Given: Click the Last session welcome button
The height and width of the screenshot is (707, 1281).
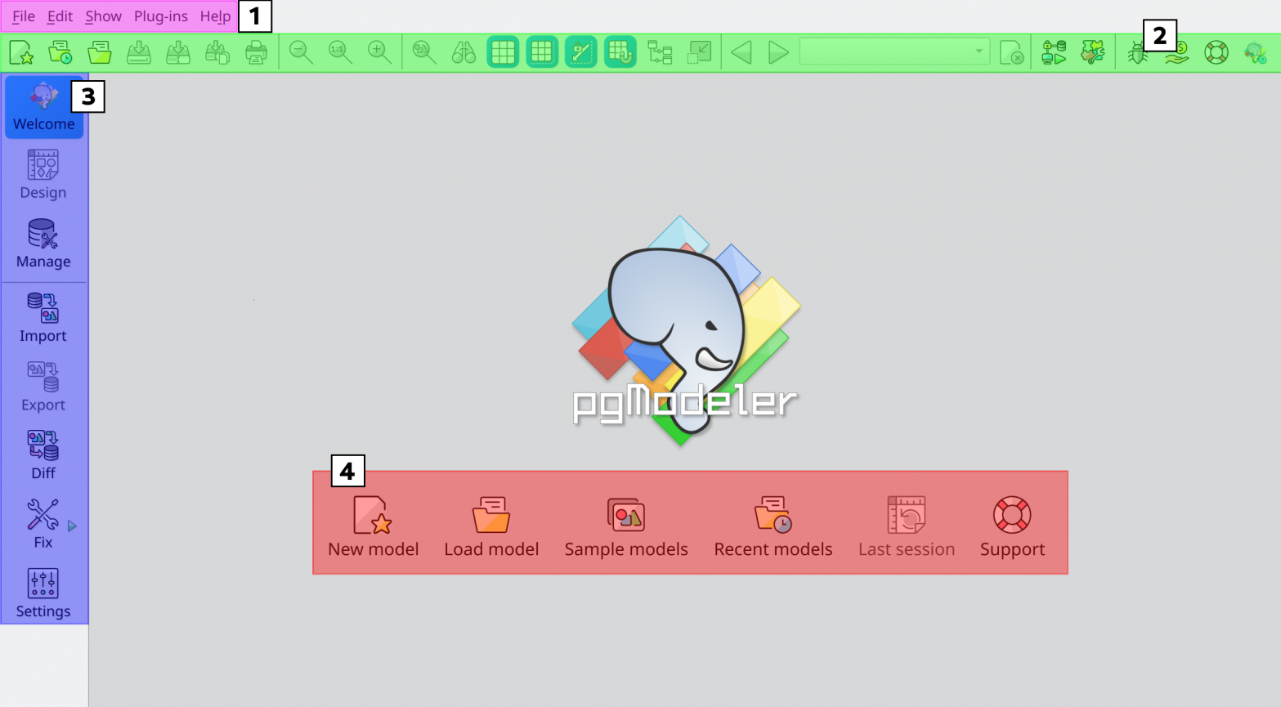Looking at the screenshot, I should pyautogui.click(x=907, y=526).
